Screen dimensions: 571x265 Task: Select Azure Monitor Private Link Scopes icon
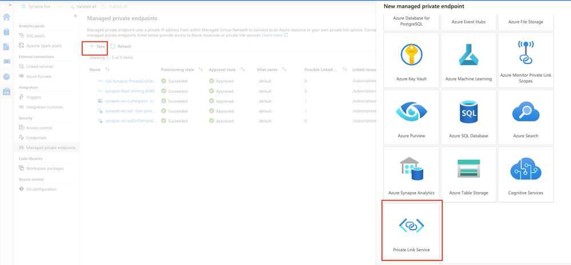[x=525, y=52]
